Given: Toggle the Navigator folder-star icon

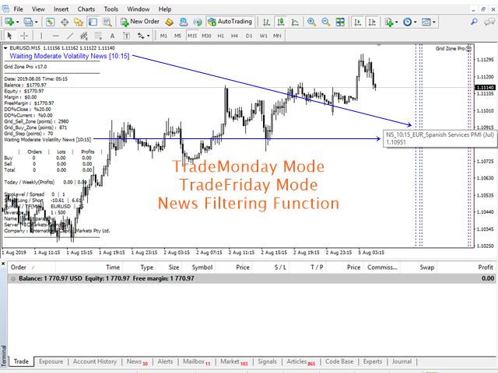Looking at the screenshot, I should coord(79,22).
